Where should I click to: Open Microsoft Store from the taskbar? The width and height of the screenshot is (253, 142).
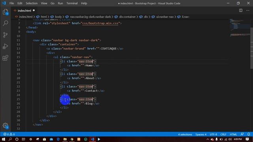pyautogui.click(x=44, y=139)
